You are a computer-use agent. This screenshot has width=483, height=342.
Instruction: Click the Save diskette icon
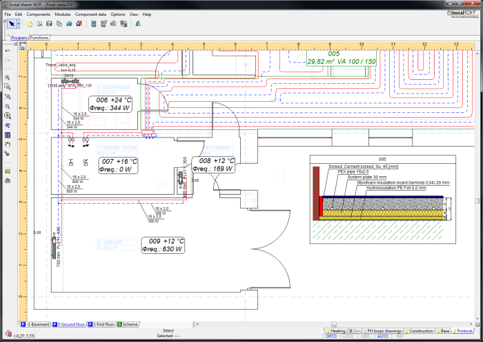pos(49,23)
